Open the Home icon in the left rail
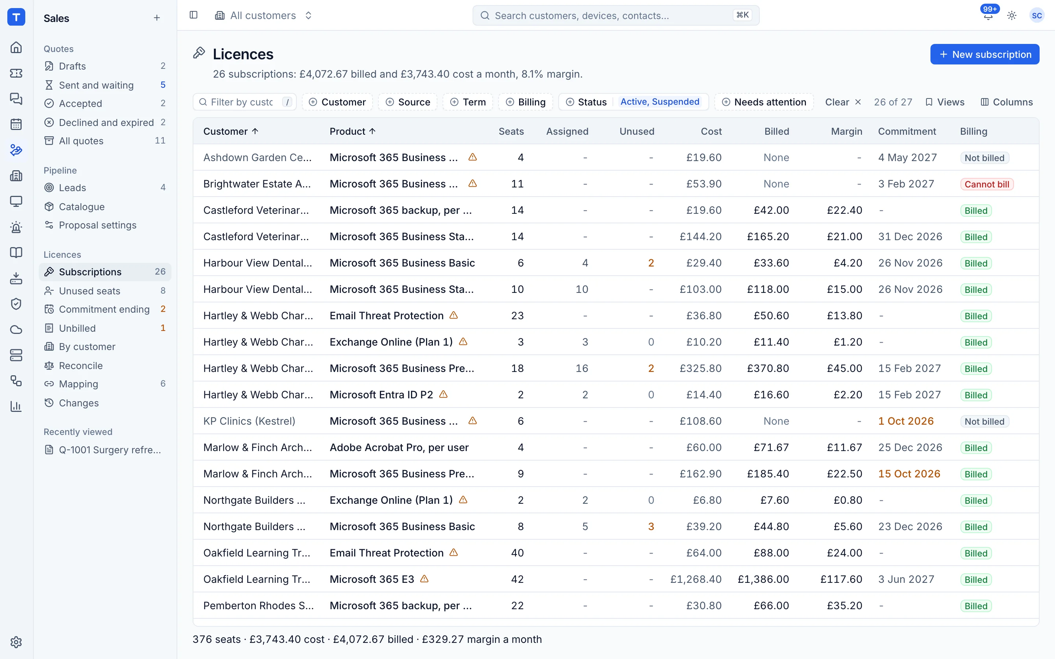The image size is (1055, 659). pos(16,47)
